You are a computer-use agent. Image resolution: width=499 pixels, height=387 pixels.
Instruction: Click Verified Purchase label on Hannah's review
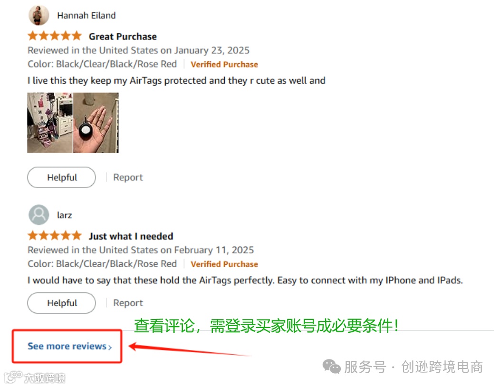[x=224, y=64]
